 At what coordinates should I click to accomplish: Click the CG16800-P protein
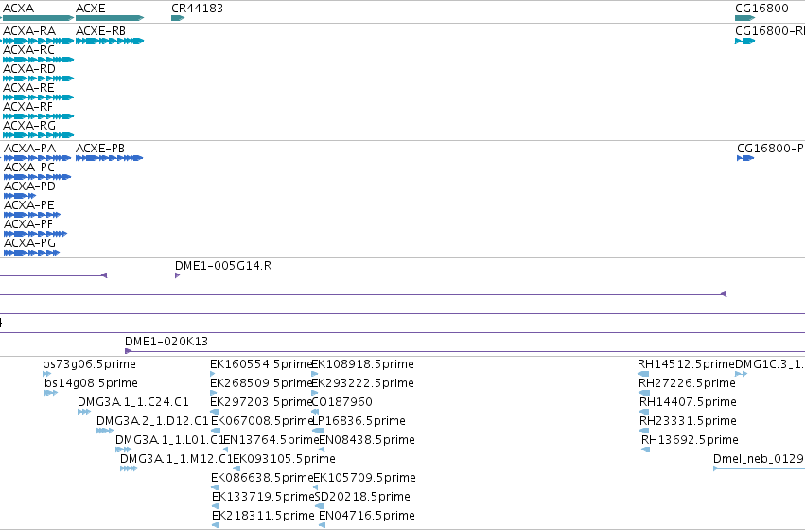click(x=745, y=158)
